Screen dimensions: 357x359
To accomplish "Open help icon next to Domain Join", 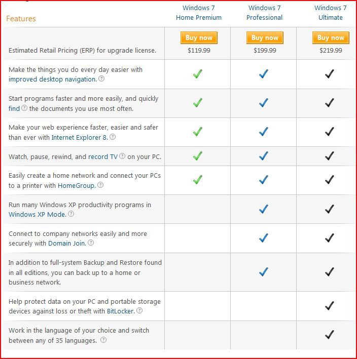I will pos(91,243).
